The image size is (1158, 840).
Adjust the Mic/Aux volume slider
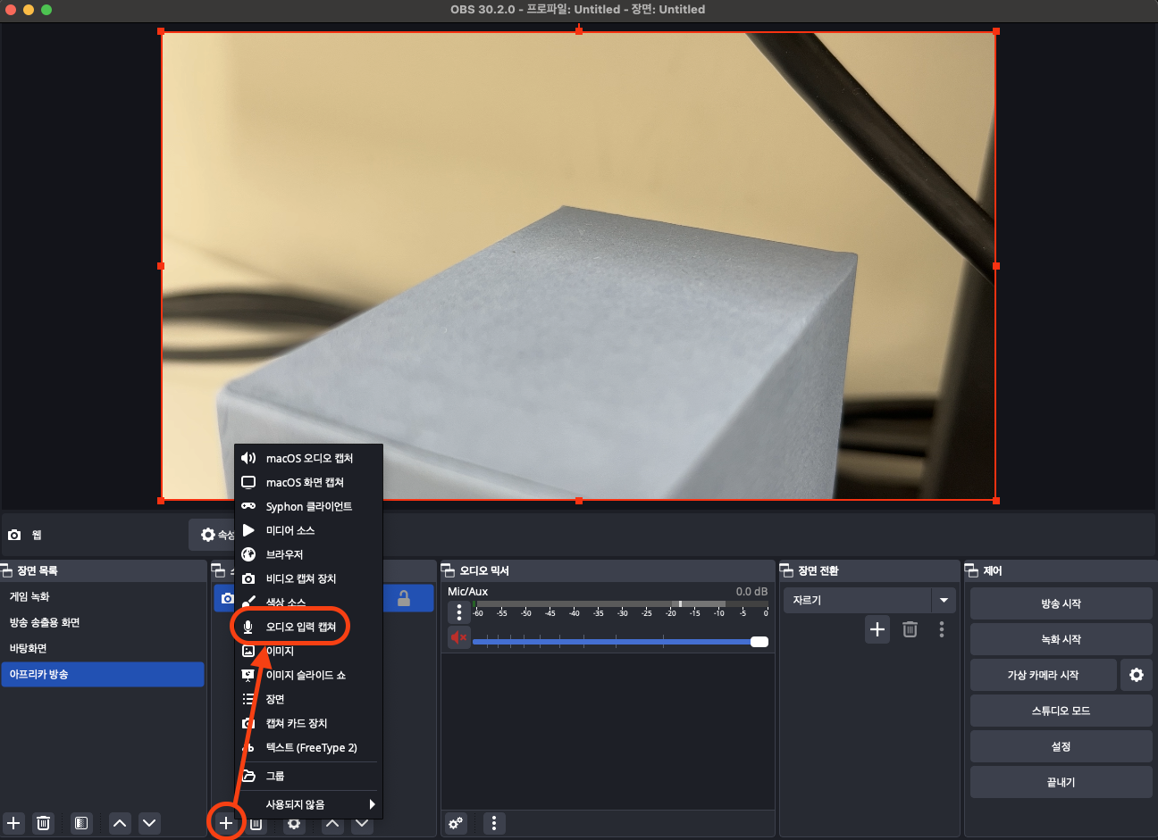[x=620, y=641]
